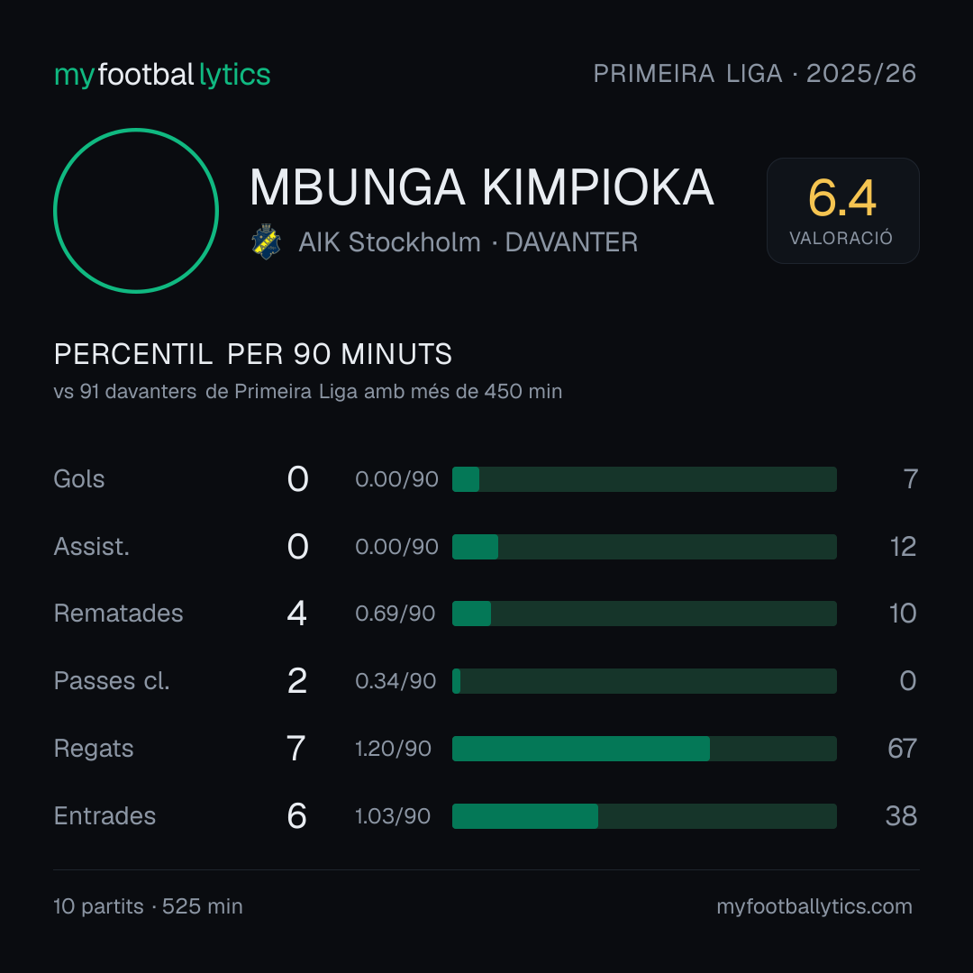973x973 pixels.
Task: Select the Regats stat label
Action: [x=94, y=749]
